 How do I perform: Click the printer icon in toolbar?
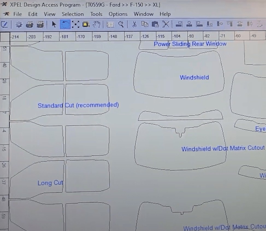click(x=29, y=25)
